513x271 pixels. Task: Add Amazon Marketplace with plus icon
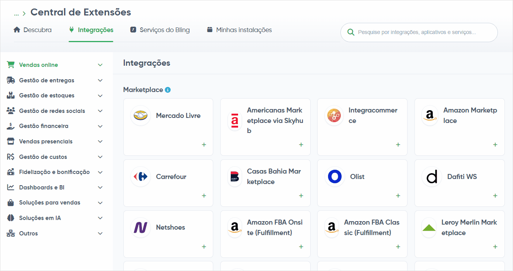[x=495, y=145]
